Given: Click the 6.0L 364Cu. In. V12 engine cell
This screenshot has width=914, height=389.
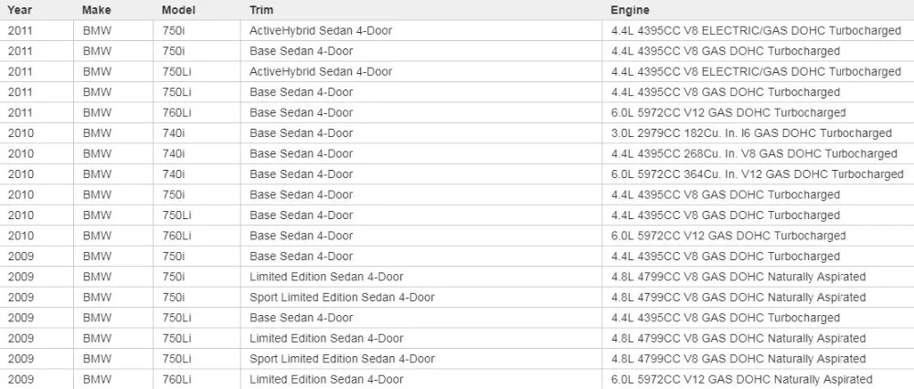Looking at the screenshot, I should click(759, 174).
